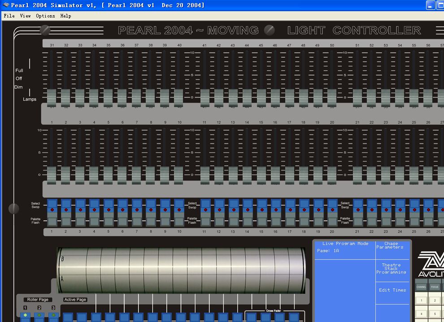This screenshot has height=322, width=444.
Task: Select Roller Page 2 button
Action: click(x=39, y=315)
